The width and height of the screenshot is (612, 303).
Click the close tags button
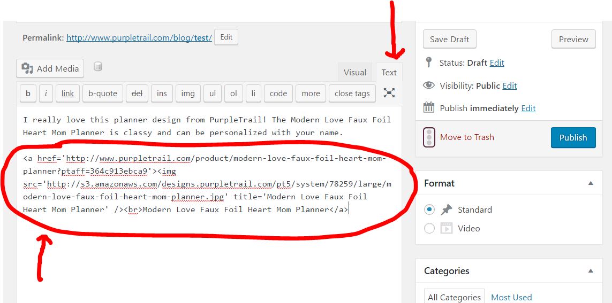[x=352, y=94]
